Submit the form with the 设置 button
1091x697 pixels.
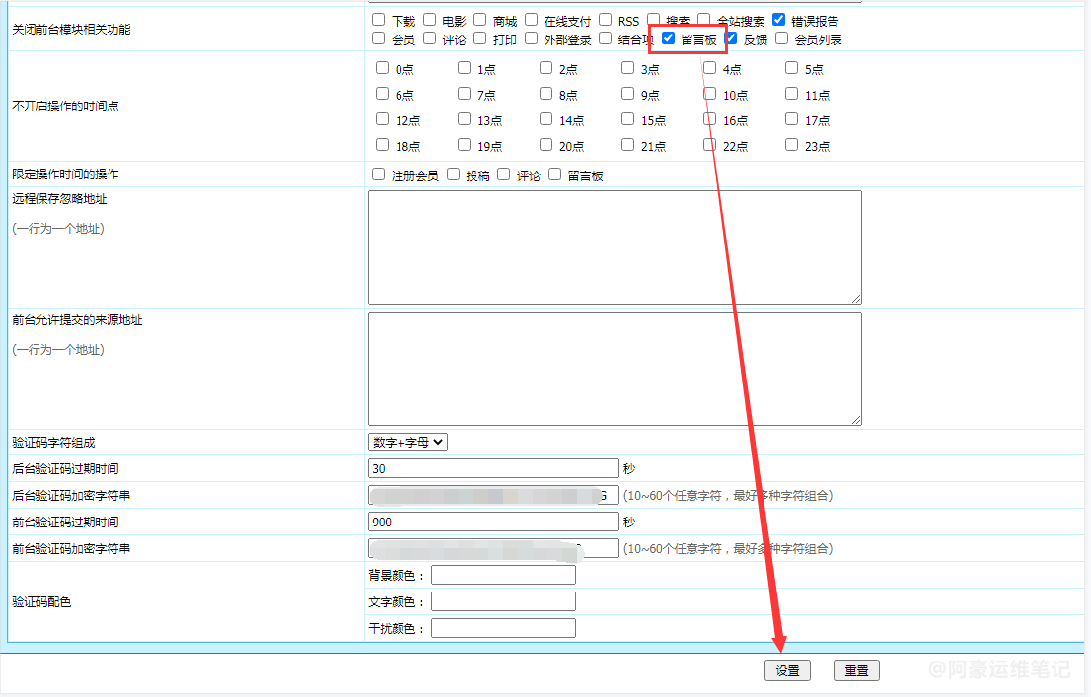tap(787, 670)
